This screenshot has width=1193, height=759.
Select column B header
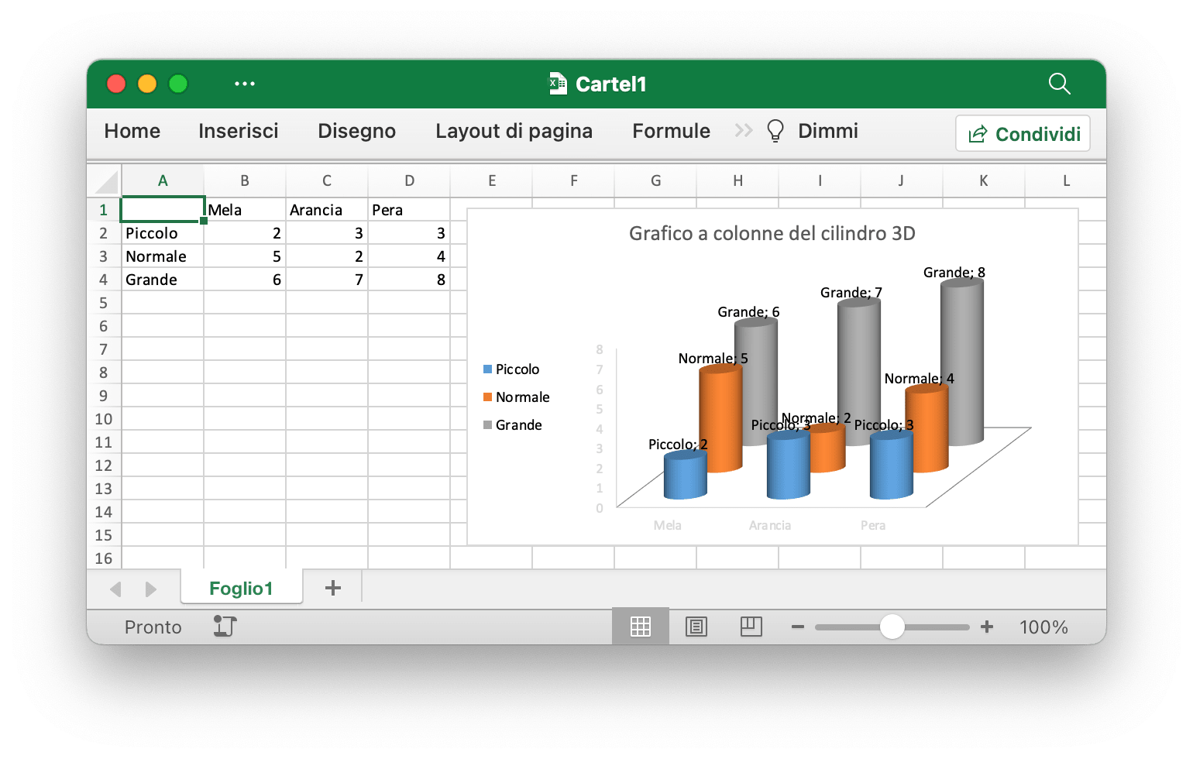coord(245,180)
